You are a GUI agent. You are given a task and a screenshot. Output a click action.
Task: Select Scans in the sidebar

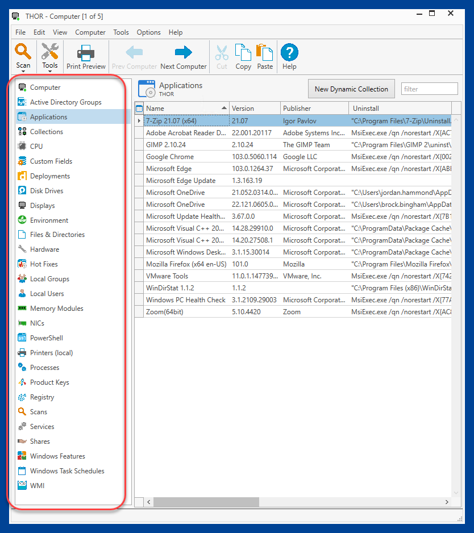coord(39,412)
